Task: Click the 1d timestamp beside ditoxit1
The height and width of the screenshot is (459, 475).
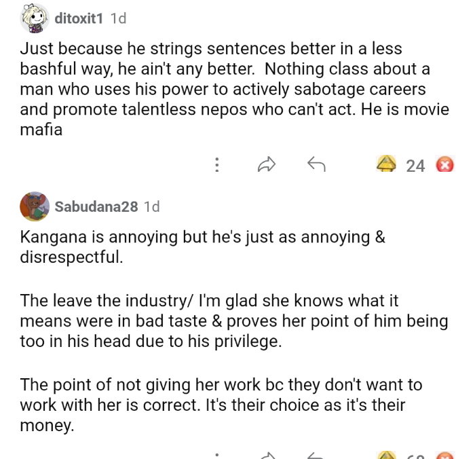Action: pos(118,19)
